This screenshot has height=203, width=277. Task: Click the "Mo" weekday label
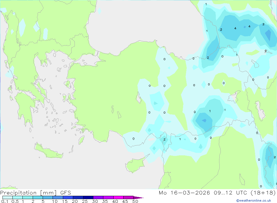click(163, 193)
